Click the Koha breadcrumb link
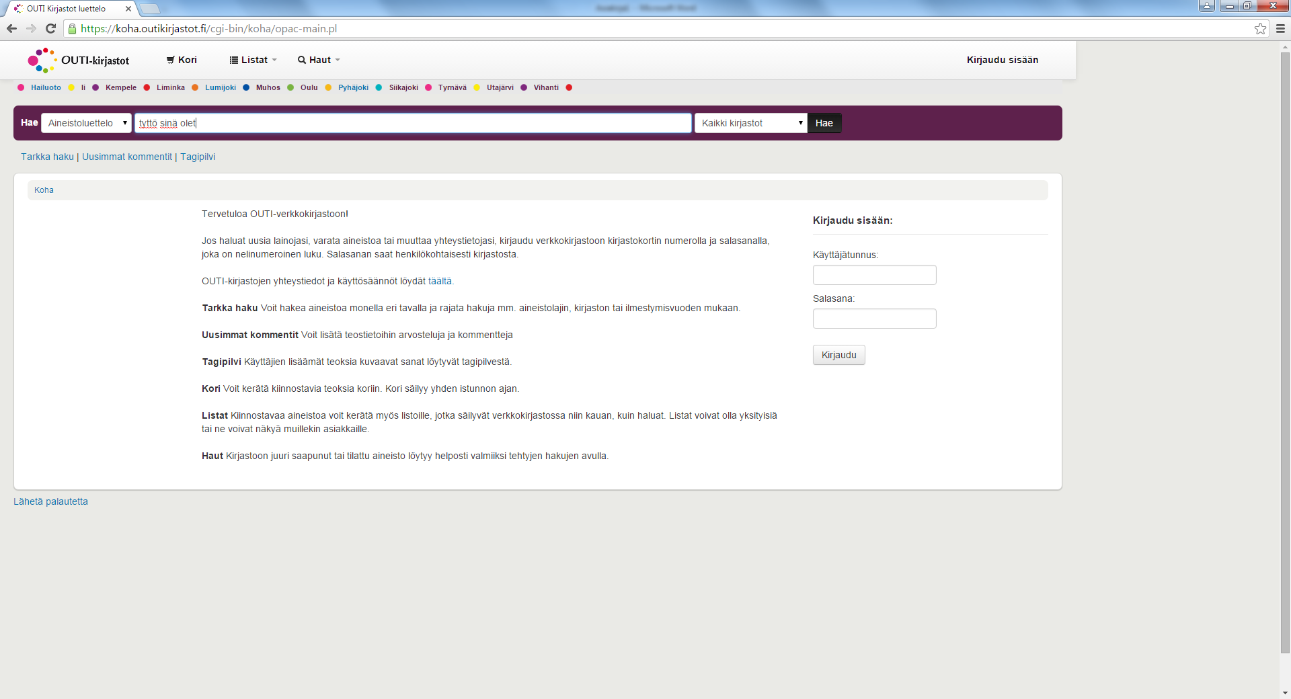Screen dimensions: 1291x699 click(x=44, y=190)
